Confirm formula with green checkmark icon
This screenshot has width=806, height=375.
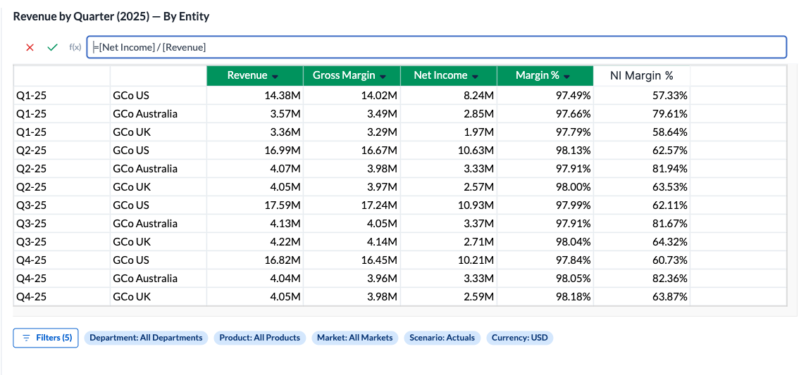click(52, 47)
